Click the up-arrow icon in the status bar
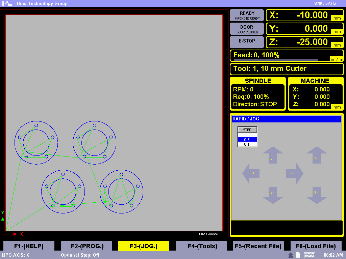The height and width of the screenshot is (259, 346). [291, 255]
